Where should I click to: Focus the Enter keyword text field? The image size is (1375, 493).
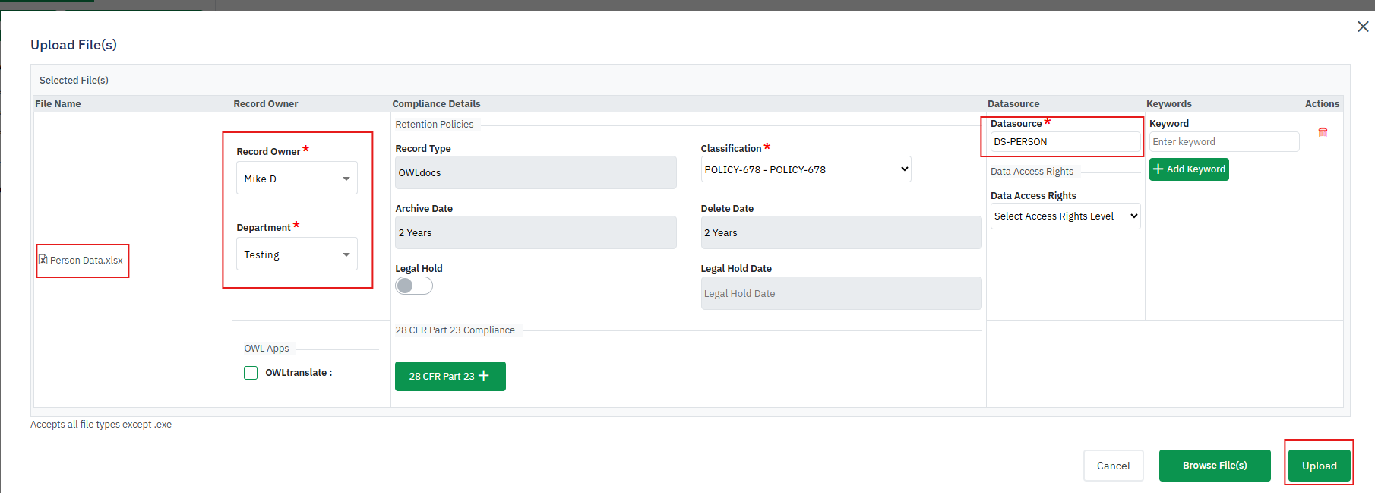(x=1223, y=142)
